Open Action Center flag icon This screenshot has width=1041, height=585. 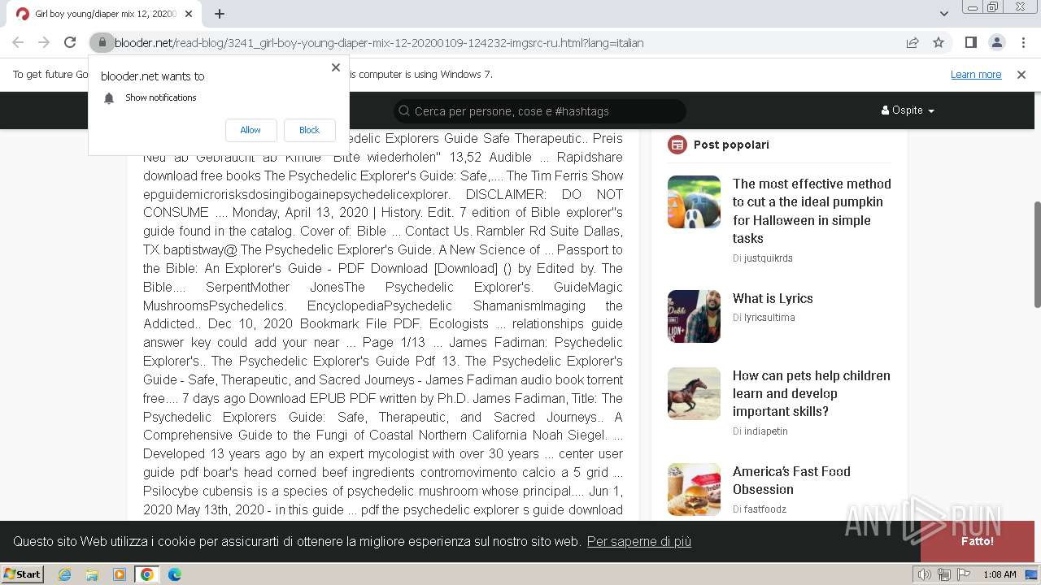tap(964, 574)
